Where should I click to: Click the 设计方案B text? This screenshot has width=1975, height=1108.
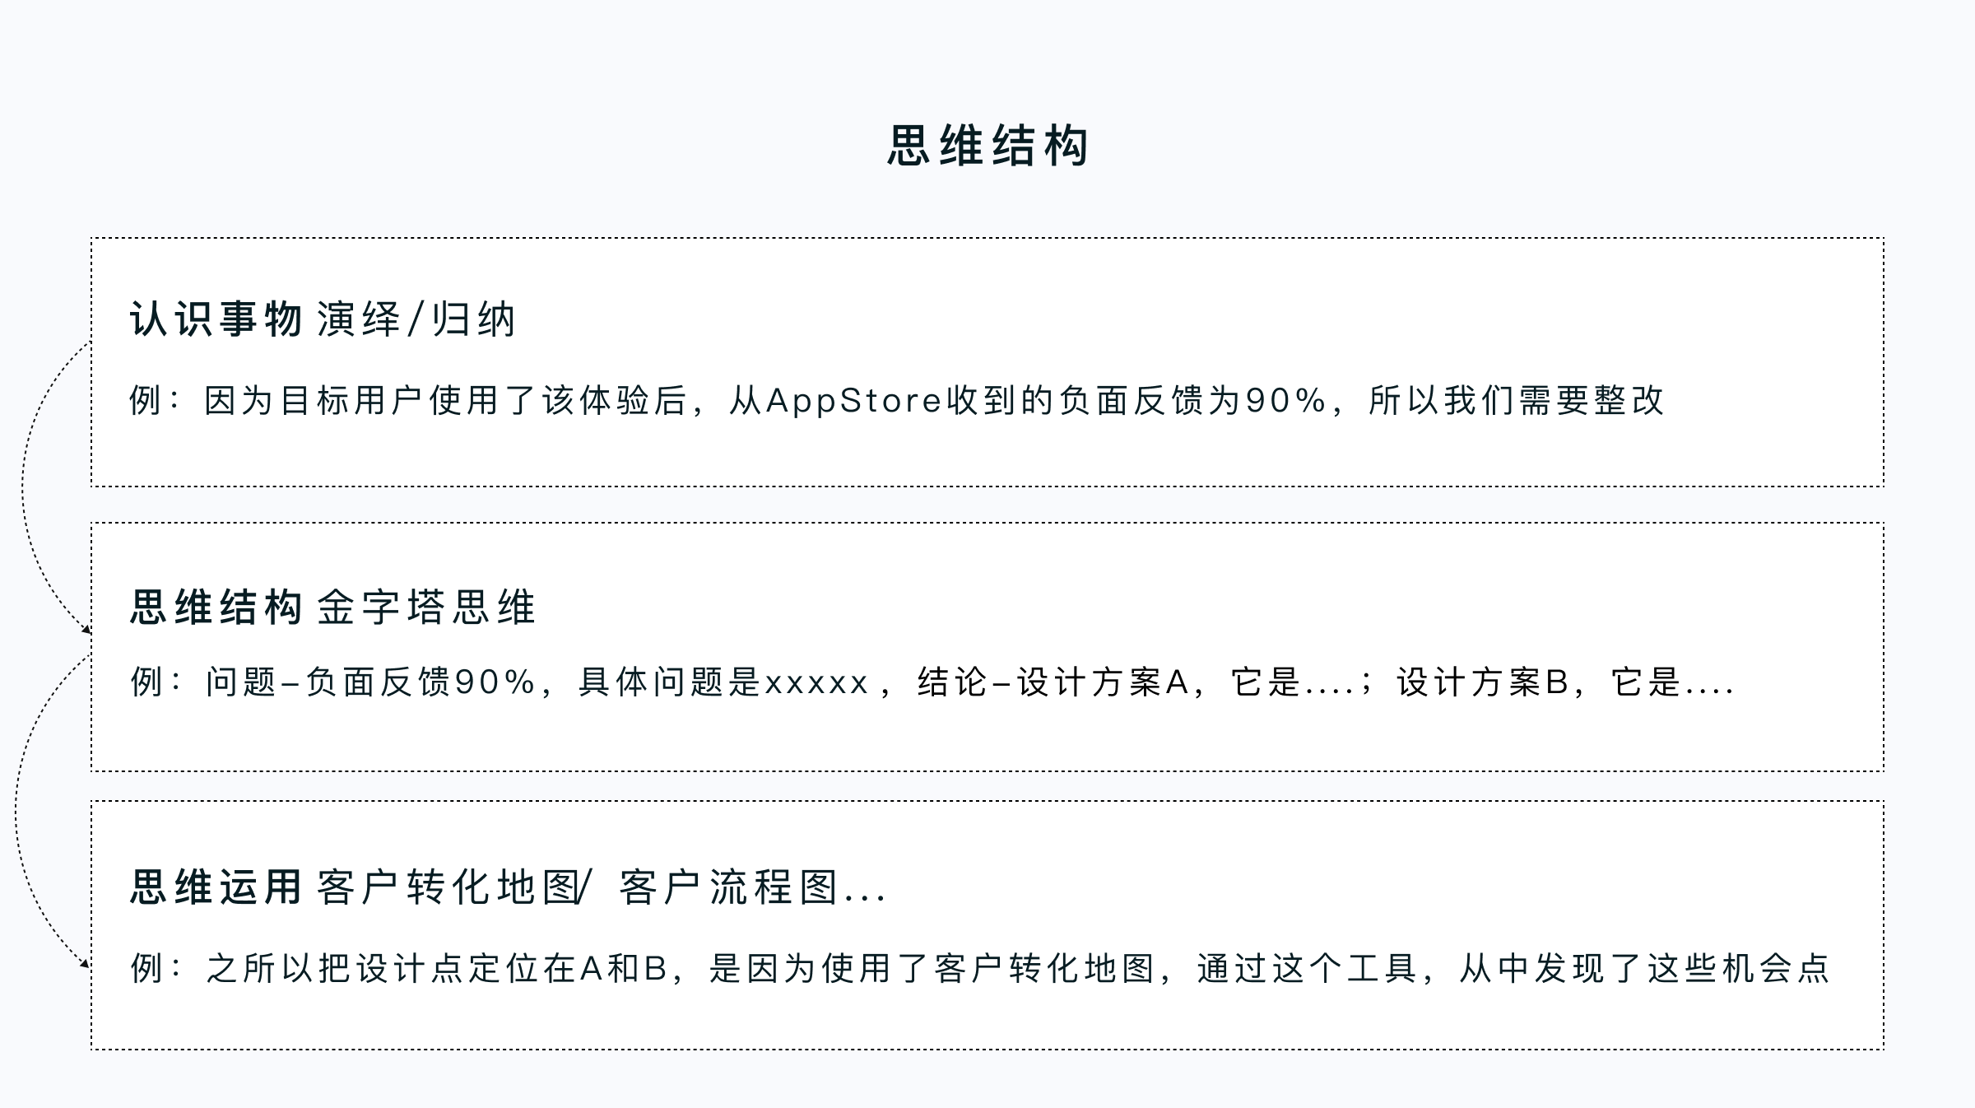click(1483, 682)
